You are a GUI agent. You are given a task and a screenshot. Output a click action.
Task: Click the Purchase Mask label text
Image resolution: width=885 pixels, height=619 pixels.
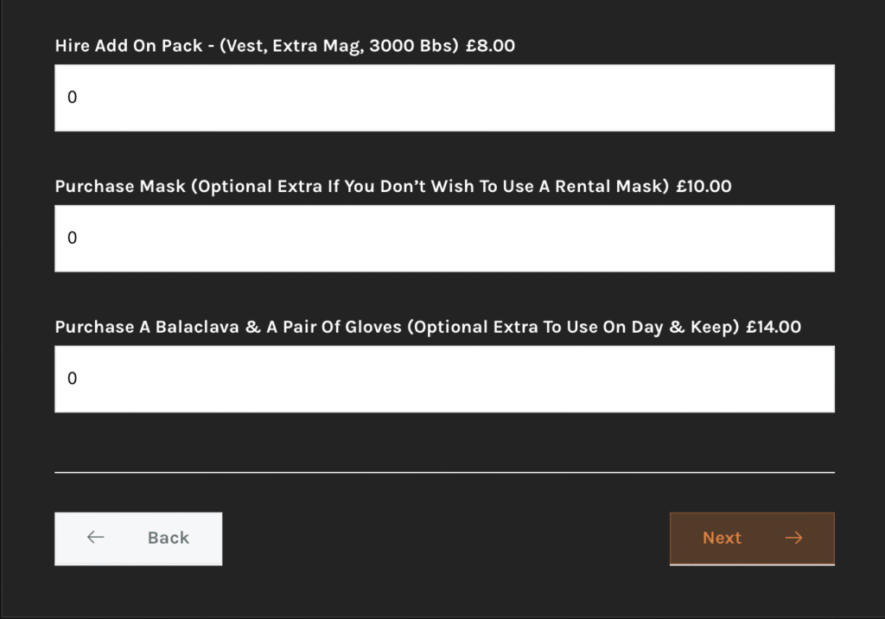(362, 186)
